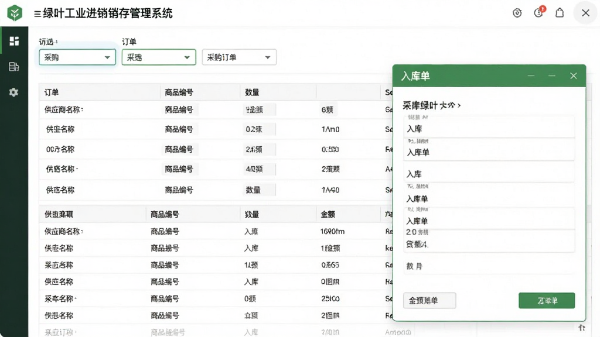600x337 pixels.
Task: Open the first 采购 filter dropdown
Action: (77, 57)
